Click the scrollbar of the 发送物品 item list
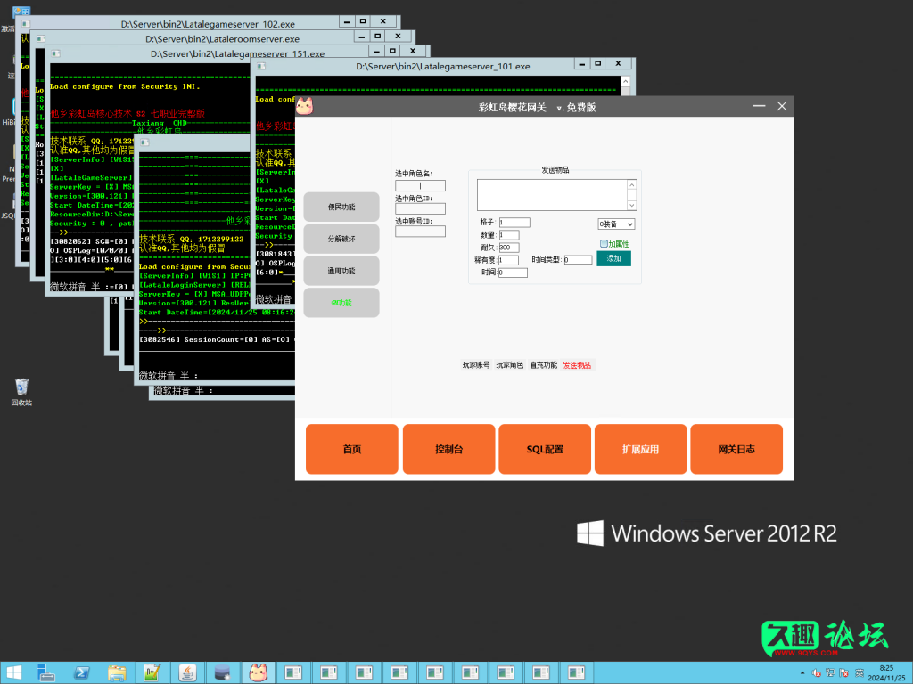Viewport: 913px width, 684px height. [633, 194]
